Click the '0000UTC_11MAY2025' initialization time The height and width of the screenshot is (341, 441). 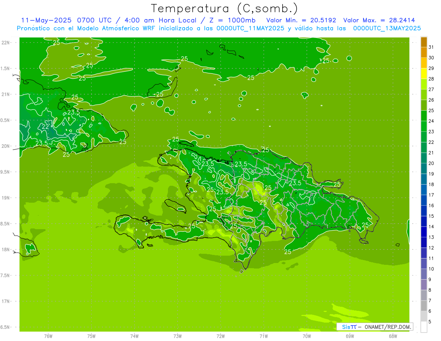250,28
